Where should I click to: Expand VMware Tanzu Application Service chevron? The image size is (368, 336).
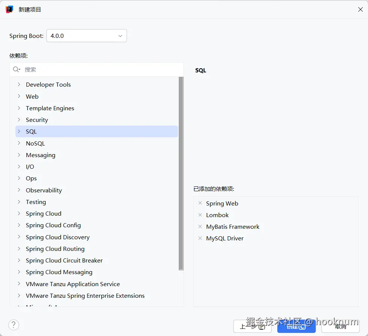point(19,283)
